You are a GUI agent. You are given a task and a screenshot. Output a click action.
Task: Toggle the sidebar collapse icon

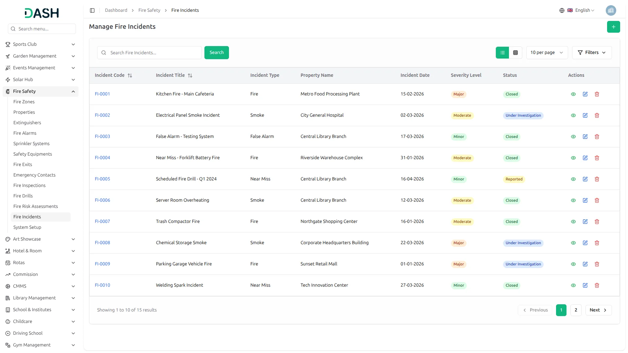[x=92, y=10]
